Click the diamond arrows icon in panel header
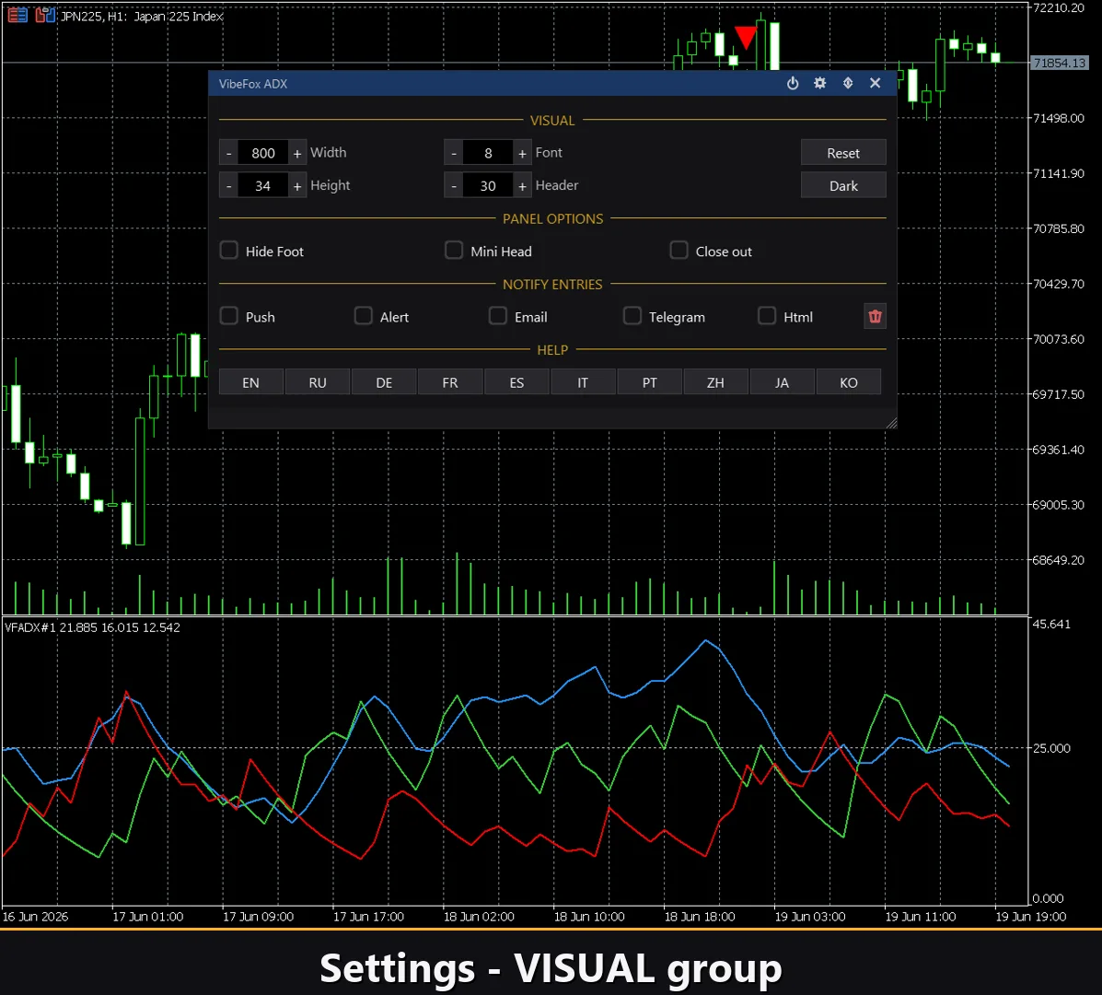Viewport: 1102px width, 995px height. (x=848, y=83)
